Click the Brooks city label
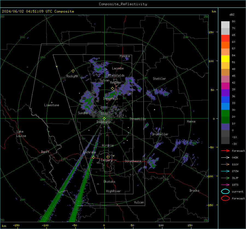Viewport: 246px width, 229px height. tap(194, 191)
